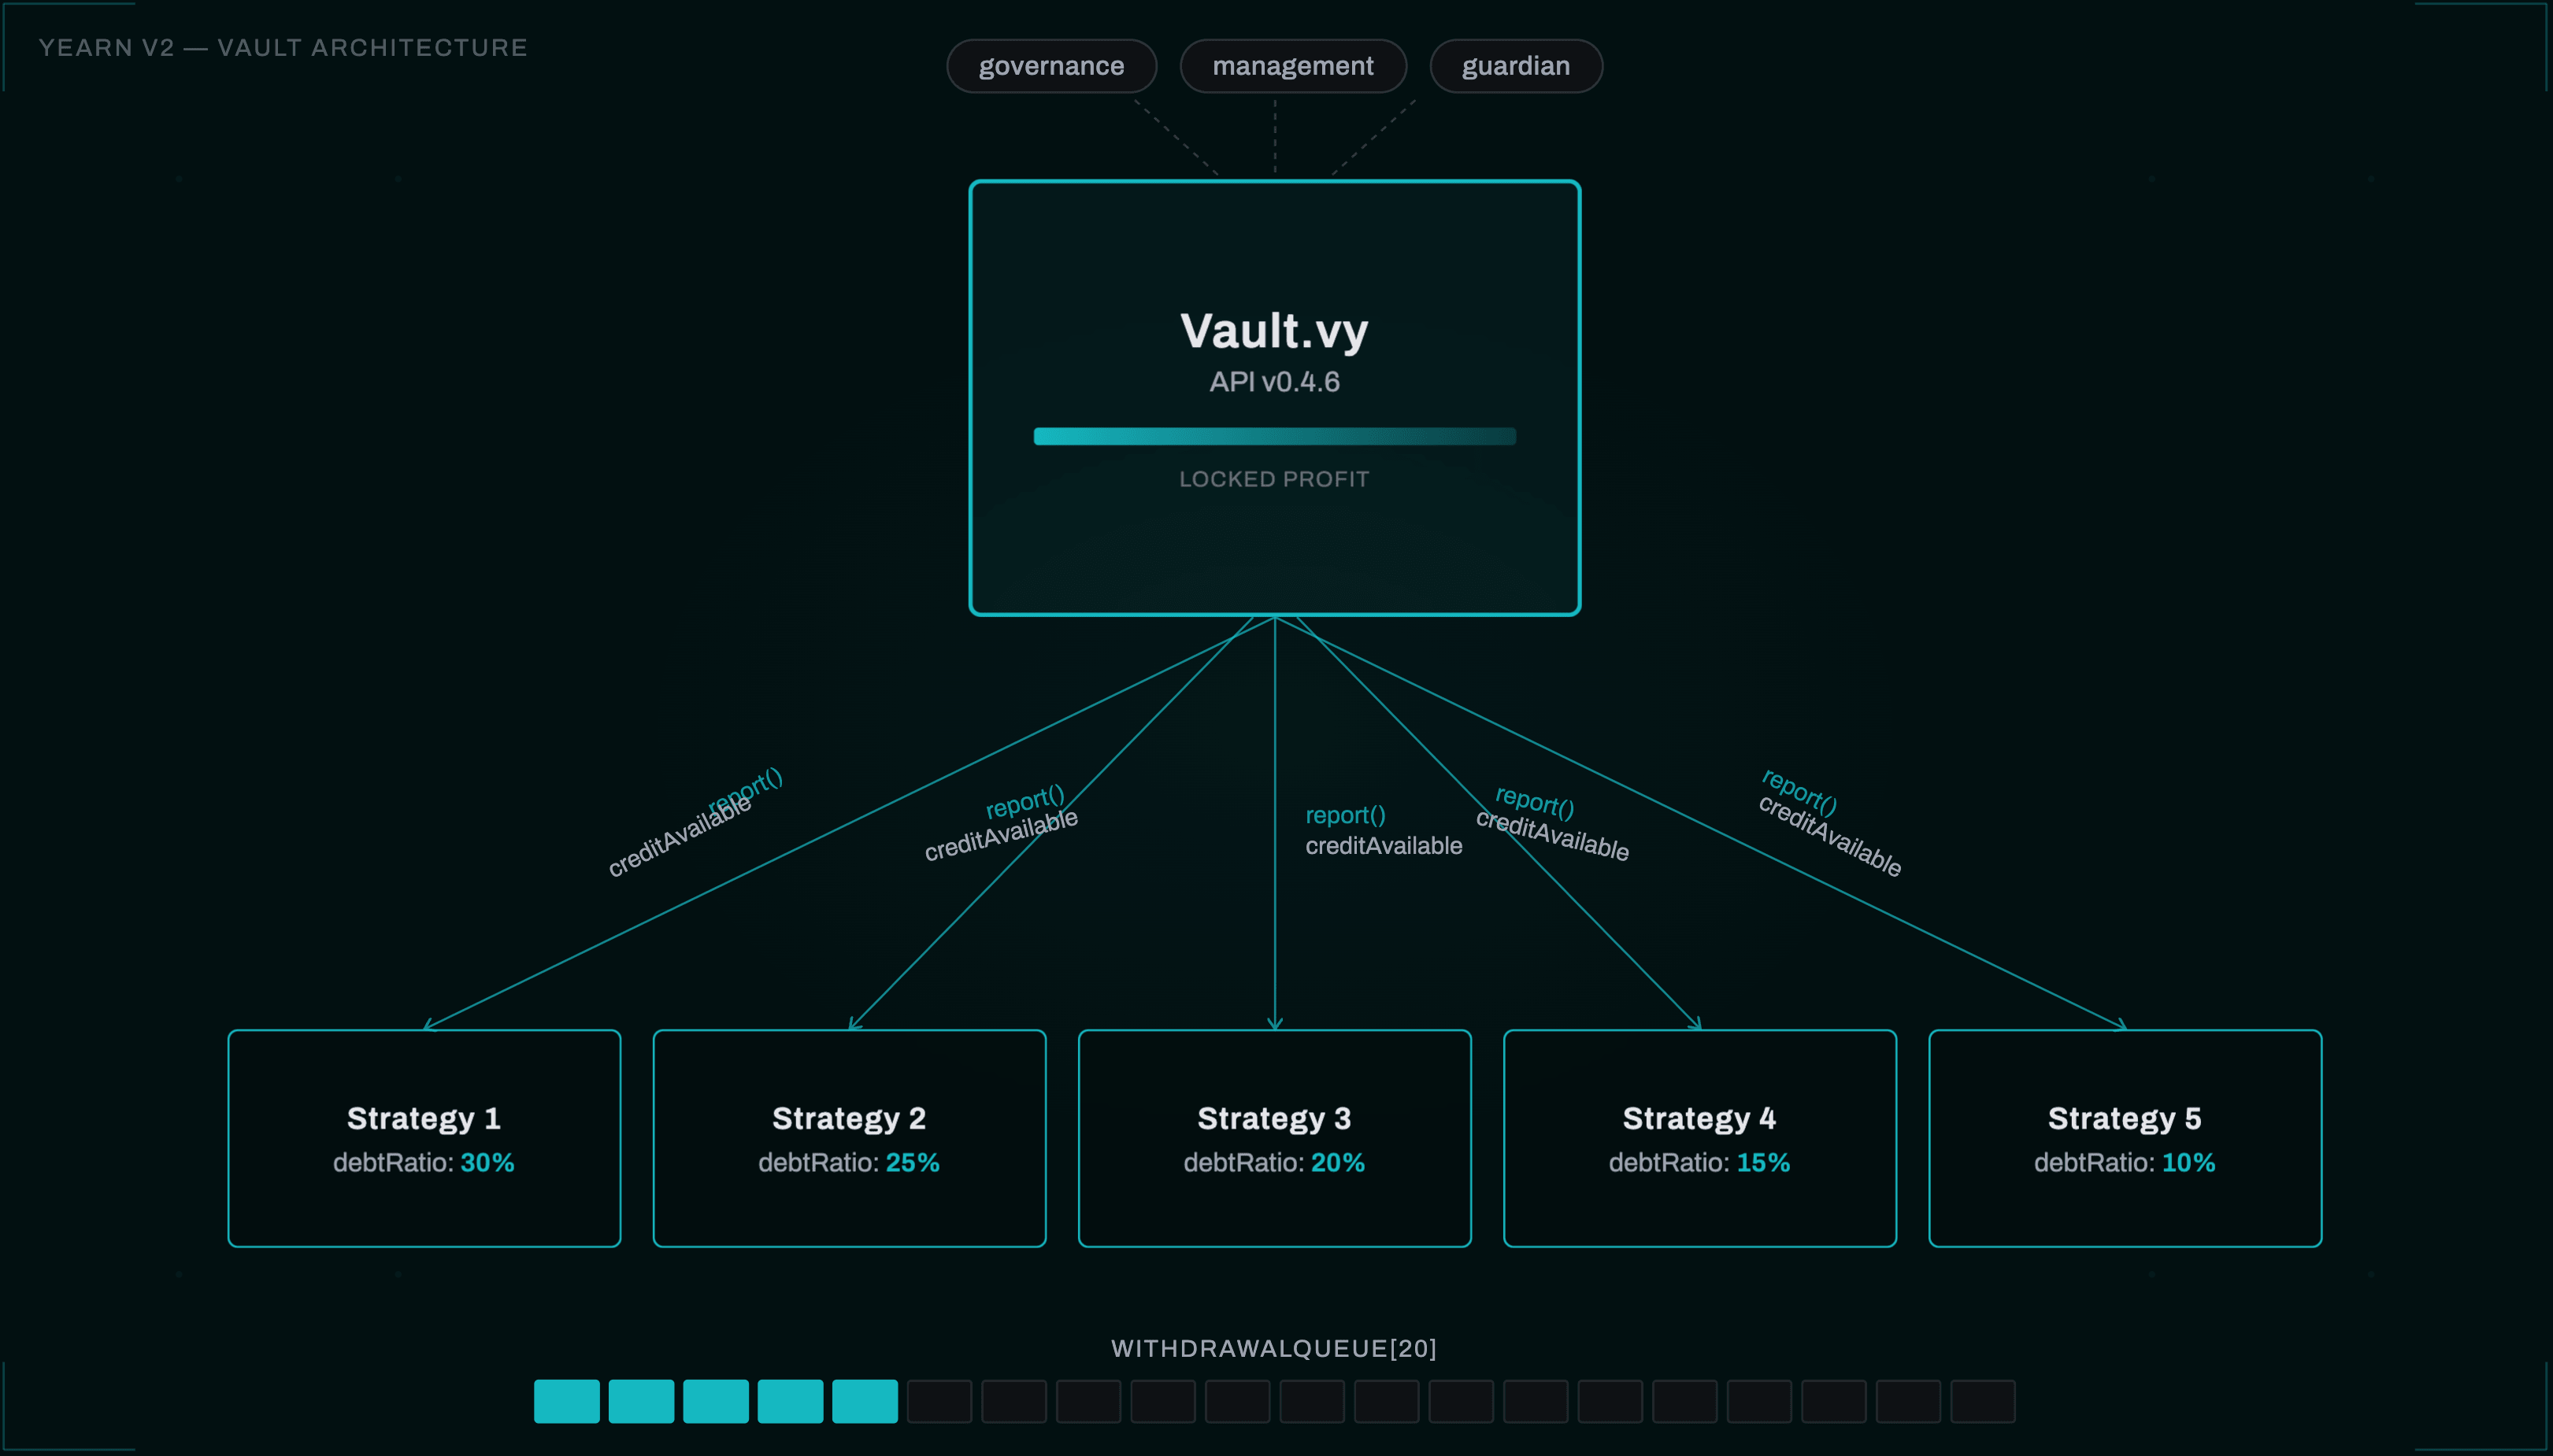Click the Vault.vy title text
Screen dimensions: 2553x1456
coord(1273,331)
